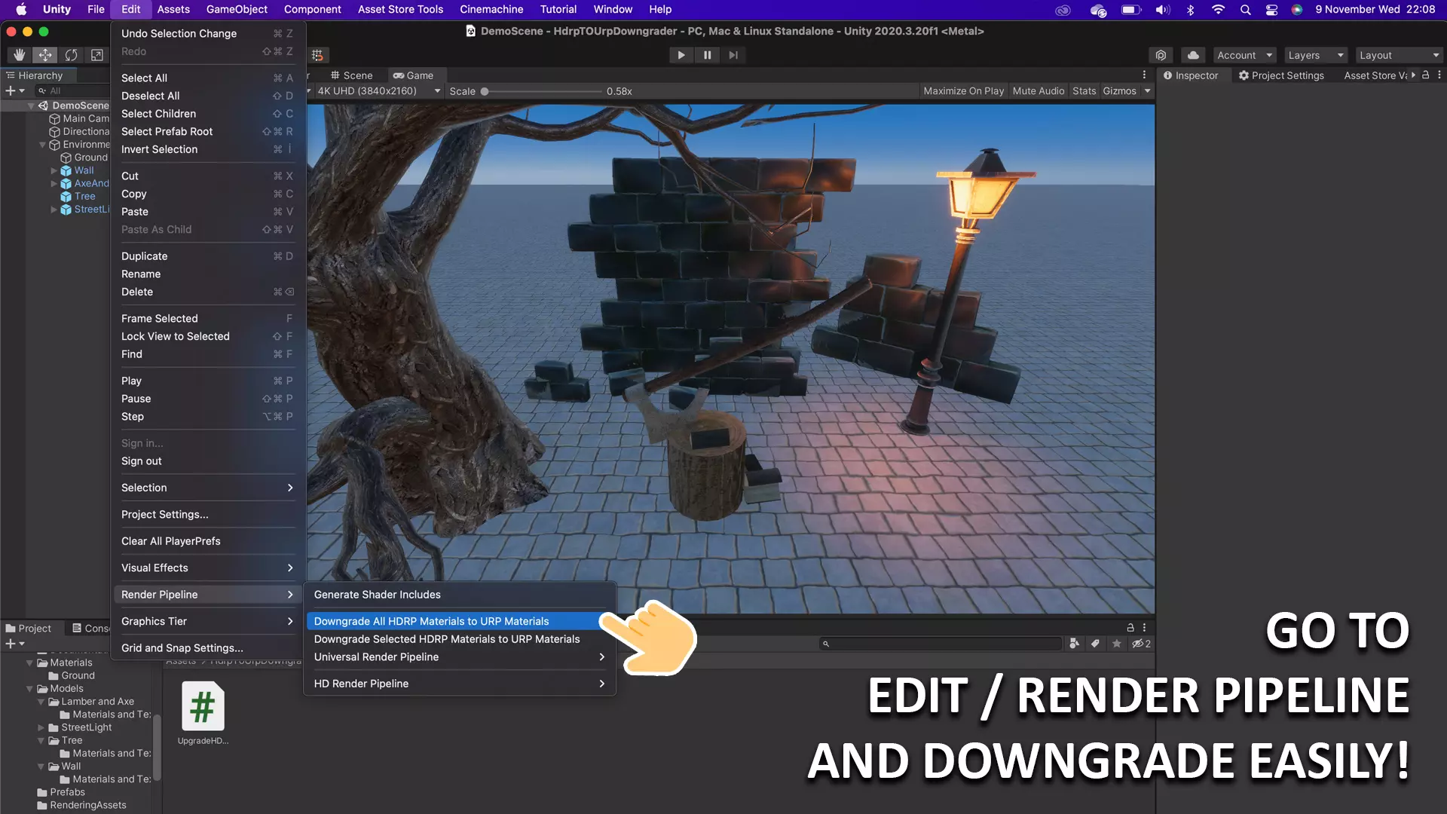Open the Layout dropdown
This screenshot has height=814, width=1447.
1399,55
